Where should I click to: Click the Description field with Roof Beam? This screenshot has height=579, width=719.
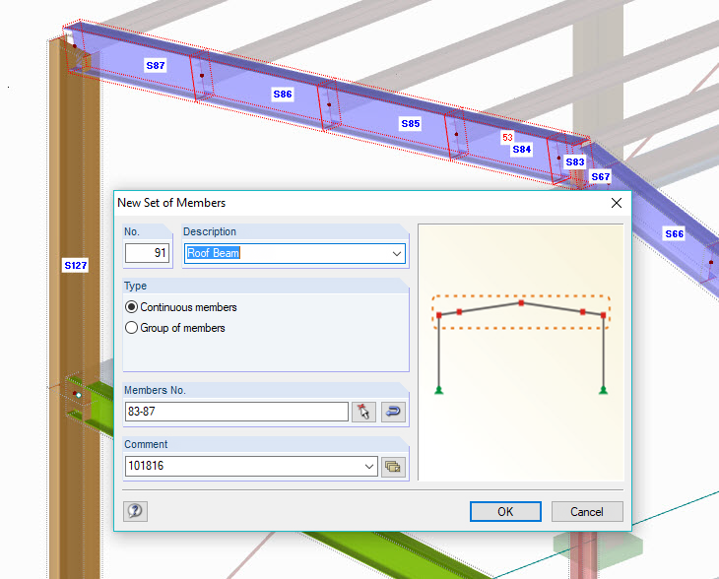[x=294, y=253]
